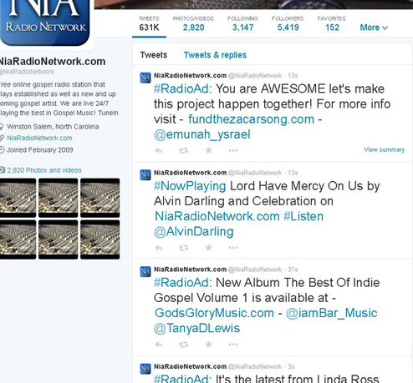Click NiaRadioNetwork.com name on Indie Gospel tweet
This screenshot has height=383, width=413.
[x=190, y=270]
